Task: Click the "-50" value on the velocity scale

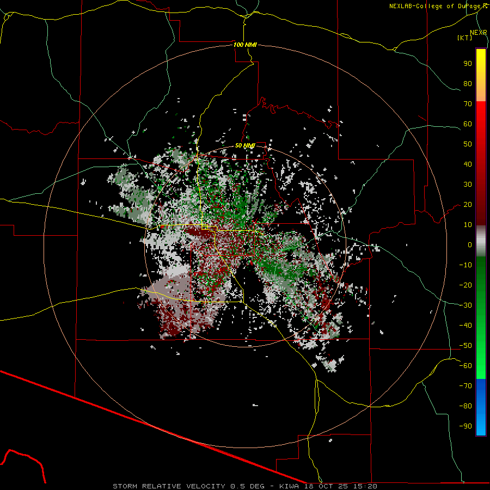Action: click(465, 346)
